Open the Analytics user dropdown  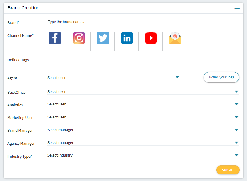[x=143, y=104]
